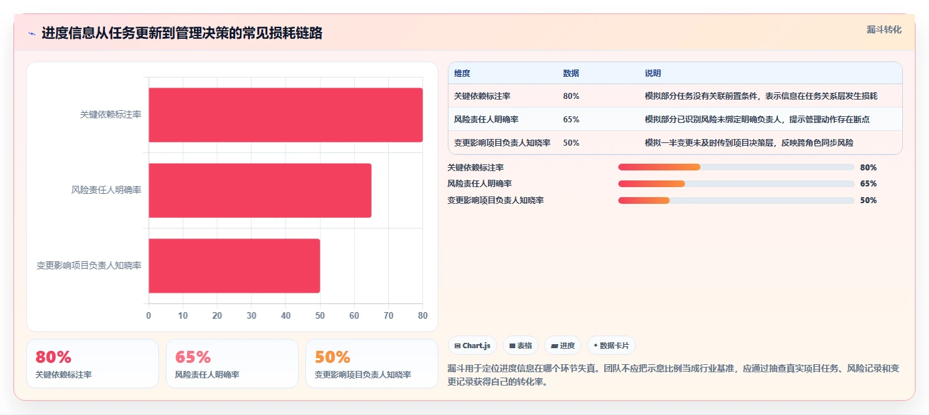This screenshot has height=415, width=929.
Task: Click the 关键依赖标注率 progress bar
Action: tap(736, 167)
